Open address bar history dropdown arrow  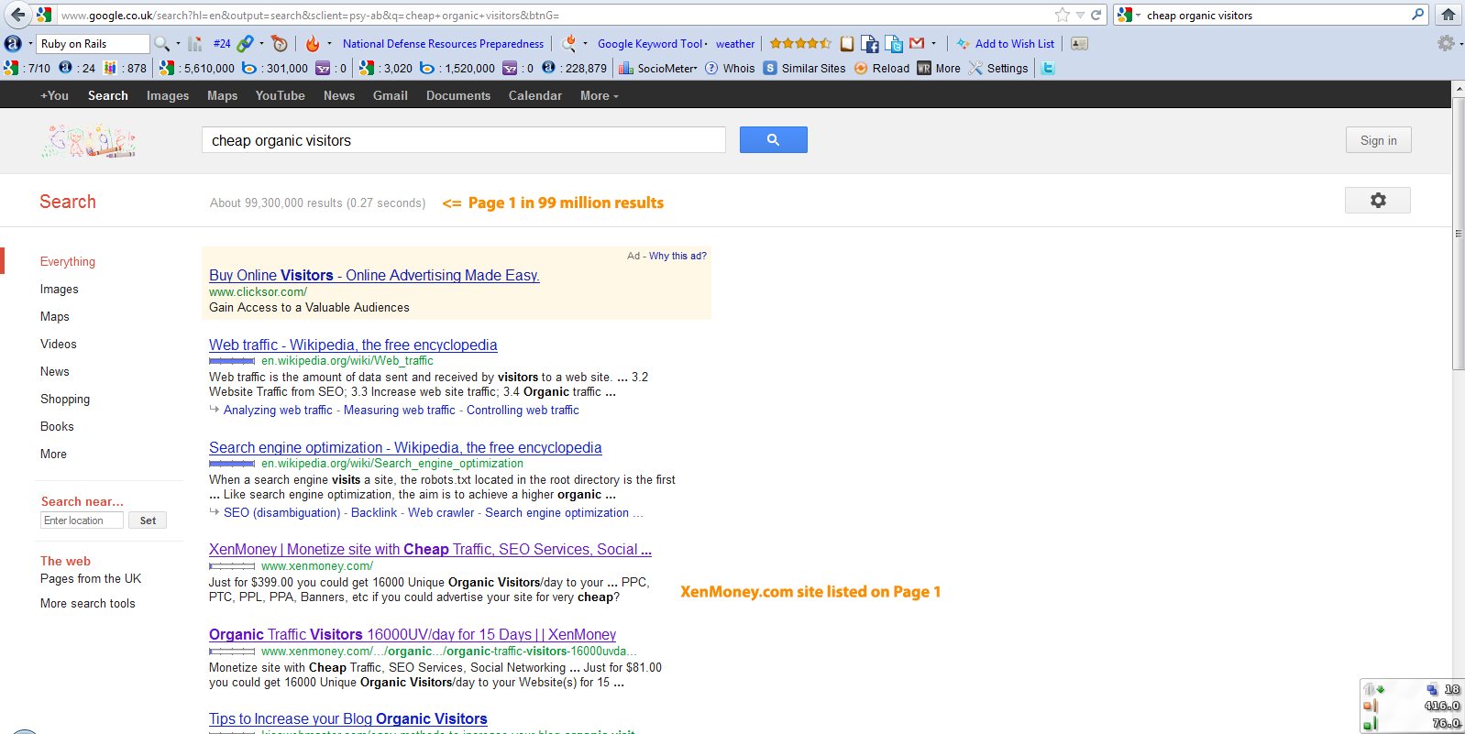[1080, 15]
